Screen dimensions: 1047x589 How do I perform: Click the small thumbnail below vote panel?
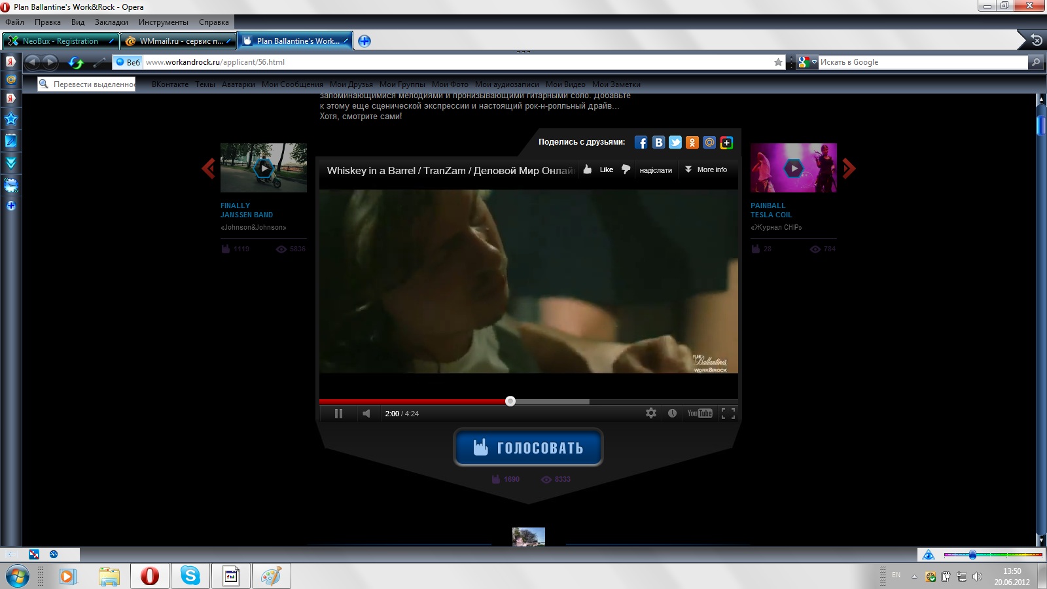click(529, 537)
